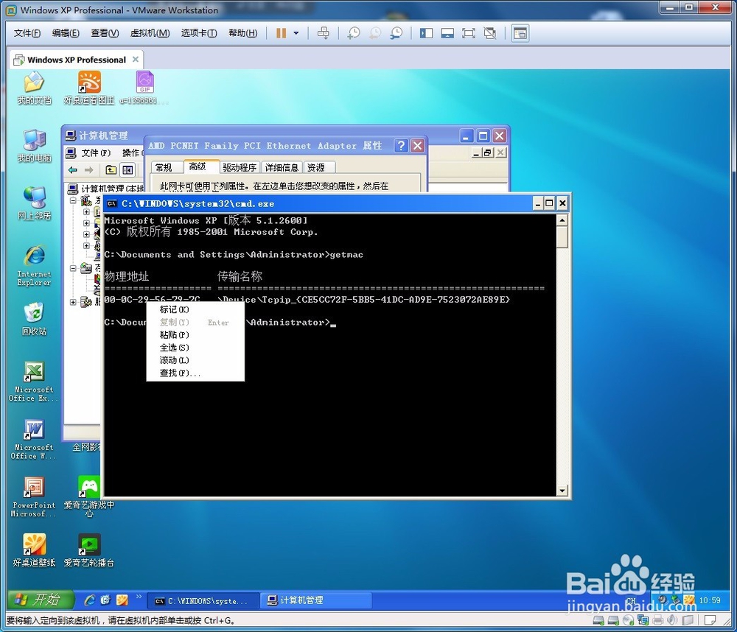Choose 查找(F)... in cmd context menu

195,373
